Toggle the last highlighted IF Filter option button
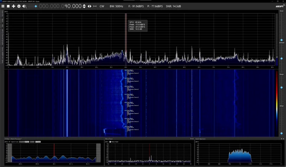The image size is (286, 167). (38, 142)
